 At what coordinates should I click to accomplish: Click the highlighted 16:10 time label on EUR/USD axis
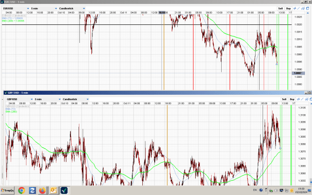(162, 12)
